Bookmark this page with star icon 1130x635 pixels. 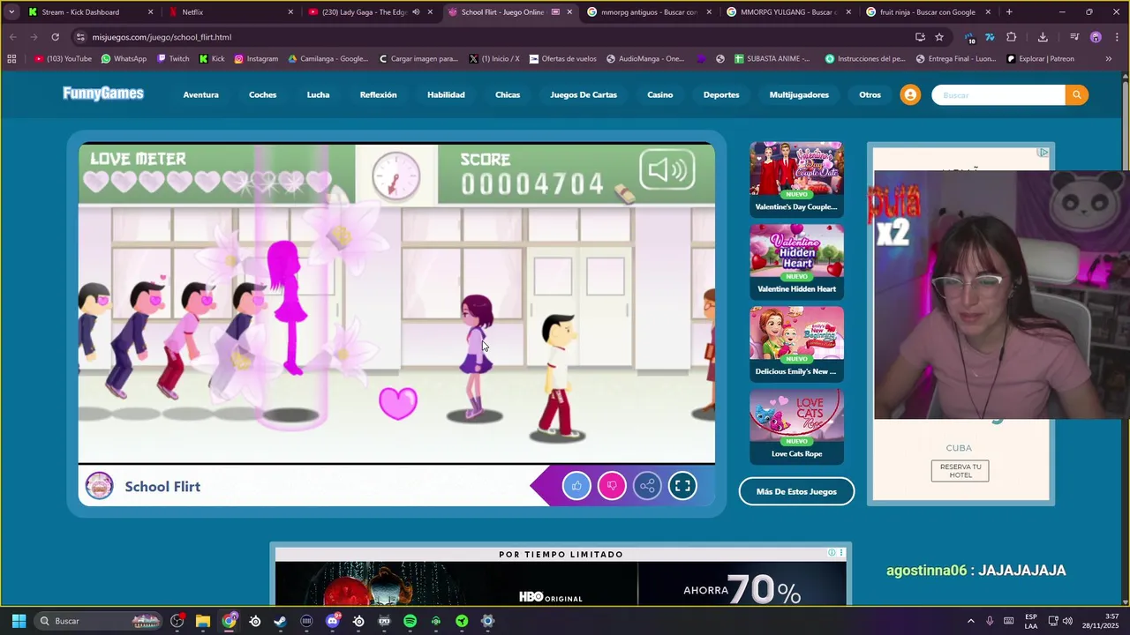(939, 37)
